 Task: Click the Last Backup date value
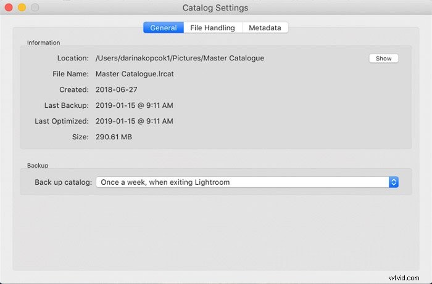(135, 105)
